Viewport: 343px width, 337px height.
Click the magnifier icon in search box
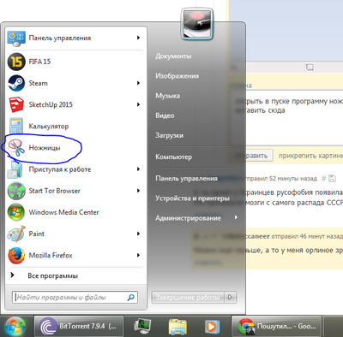coord(130,298)
